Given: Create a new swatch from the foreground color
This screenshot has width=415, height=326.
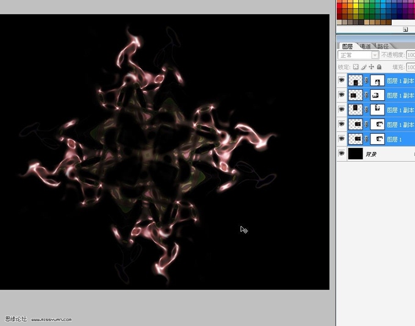Looking at the screenshot, I should pos(405,30).
